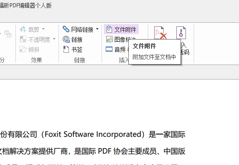Click the purple key document icon
Screen dimensions: 239x165
(181, 33)
